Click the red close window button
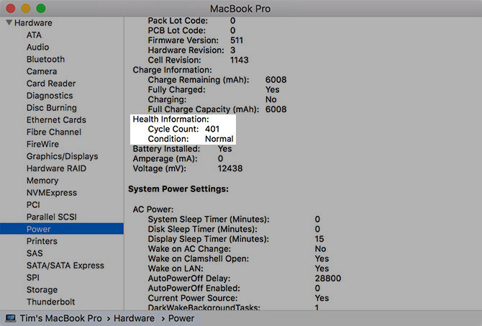The image size is (482, 326). click(x=11, y=9)
